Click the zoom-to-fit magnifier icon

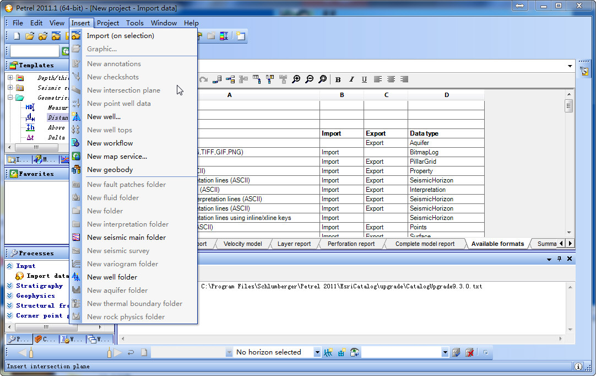pyautogui.click(x=323, y=79)
